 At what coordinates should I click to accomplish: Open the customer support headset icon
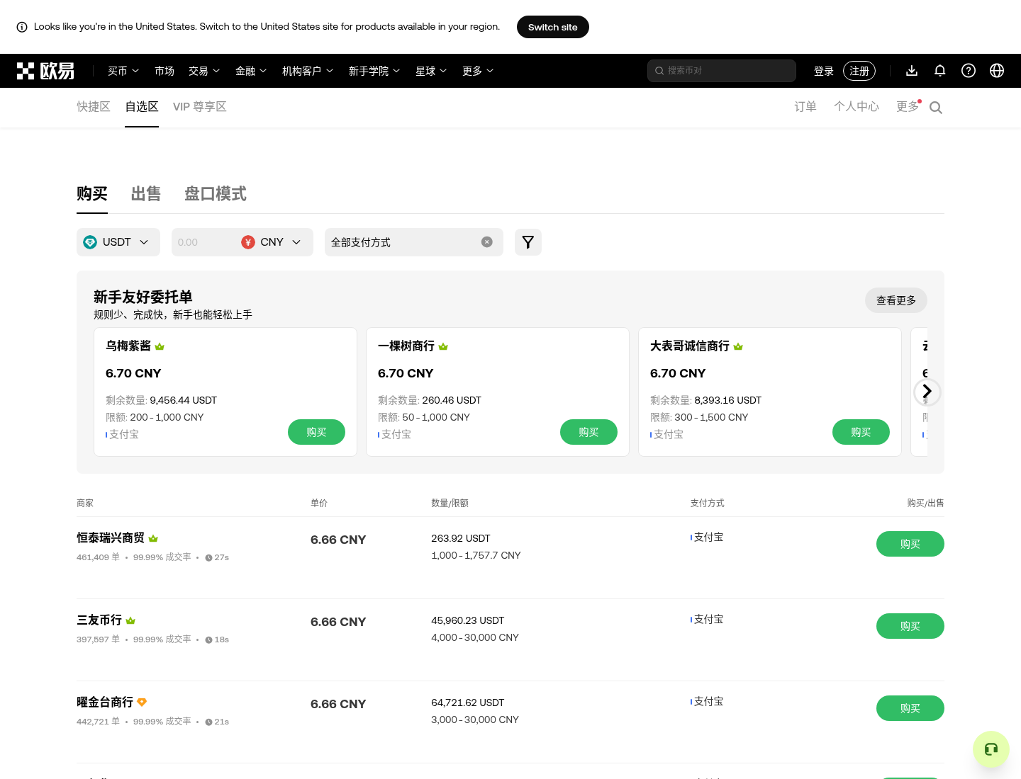[x=991, y=749]
